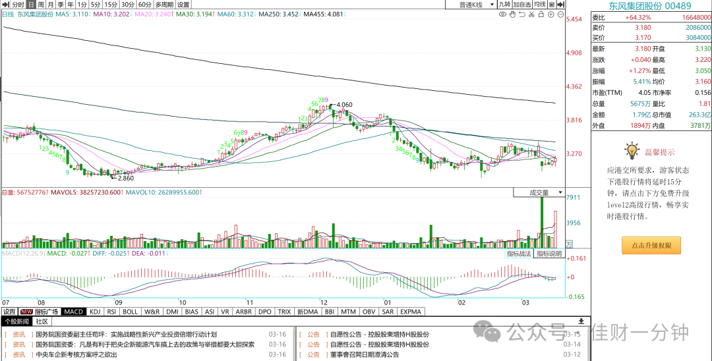Open 多周期 multi-period view
Screen dimensions: 712x361
[x=164, y=5]
